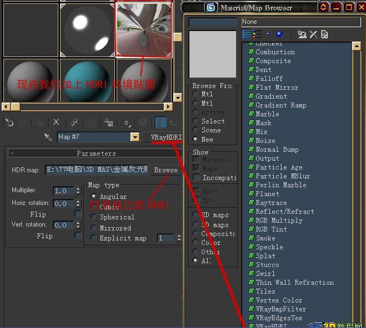
Task: Switch browser to View Large Icons sphere
Action: click(279, 34)
